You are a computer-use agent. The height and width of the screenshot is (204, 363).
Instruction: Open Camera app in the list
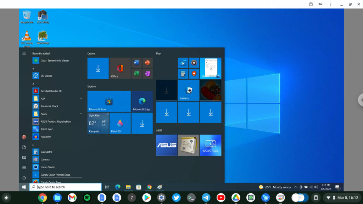pos(57,160)
